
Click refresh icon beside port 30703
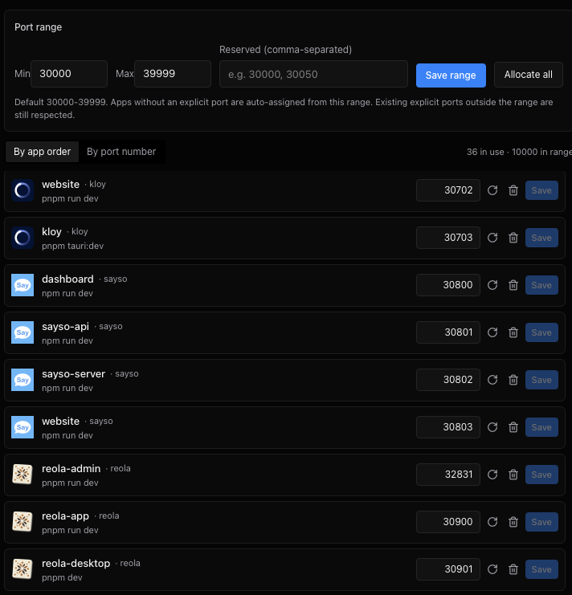492,238
